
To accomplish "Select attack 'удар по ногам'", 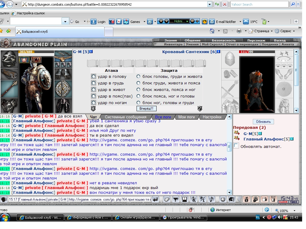I will coord(94,103).
